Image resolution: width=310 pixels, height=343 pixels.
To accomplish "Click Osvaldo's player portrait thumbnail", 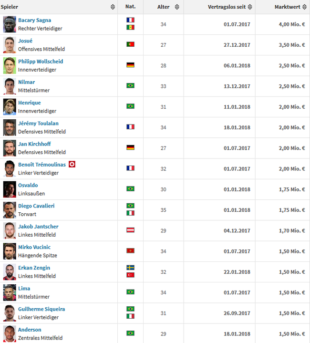I will click(x=10, y=189).
